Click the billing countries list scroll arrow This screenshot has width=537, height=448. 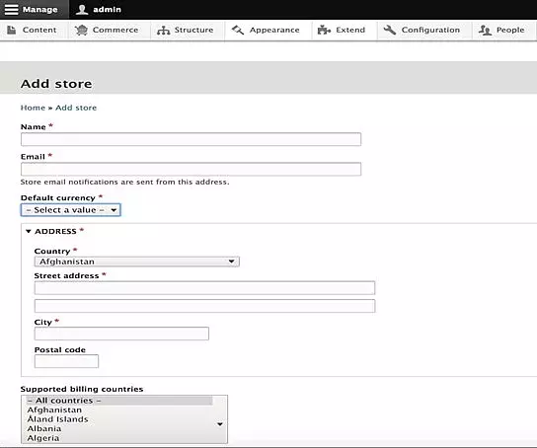(x=220, y=424)
